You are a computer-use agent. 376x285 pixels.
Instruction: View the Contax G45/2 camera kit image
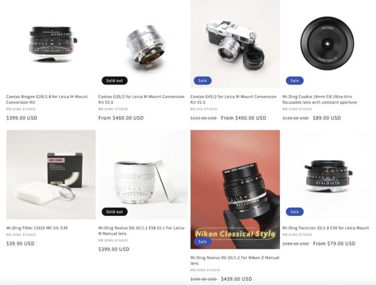tap(235, 44)
